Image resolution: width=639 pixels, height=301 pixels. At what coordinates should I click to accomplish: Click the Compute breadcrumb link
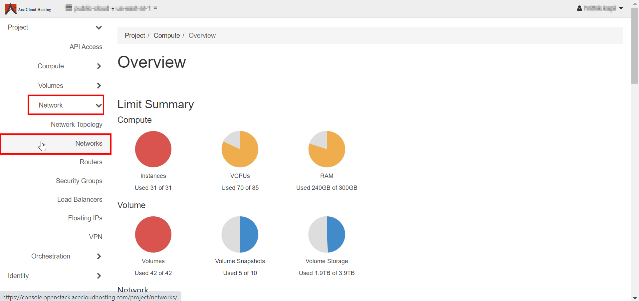pyautogui.click(x=166, y=36)
